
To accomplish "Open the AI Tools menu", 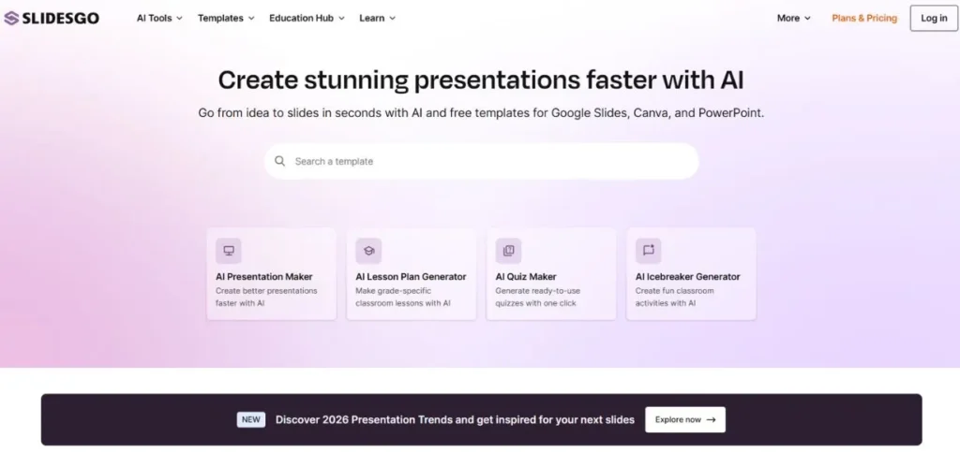I will 159,19.
